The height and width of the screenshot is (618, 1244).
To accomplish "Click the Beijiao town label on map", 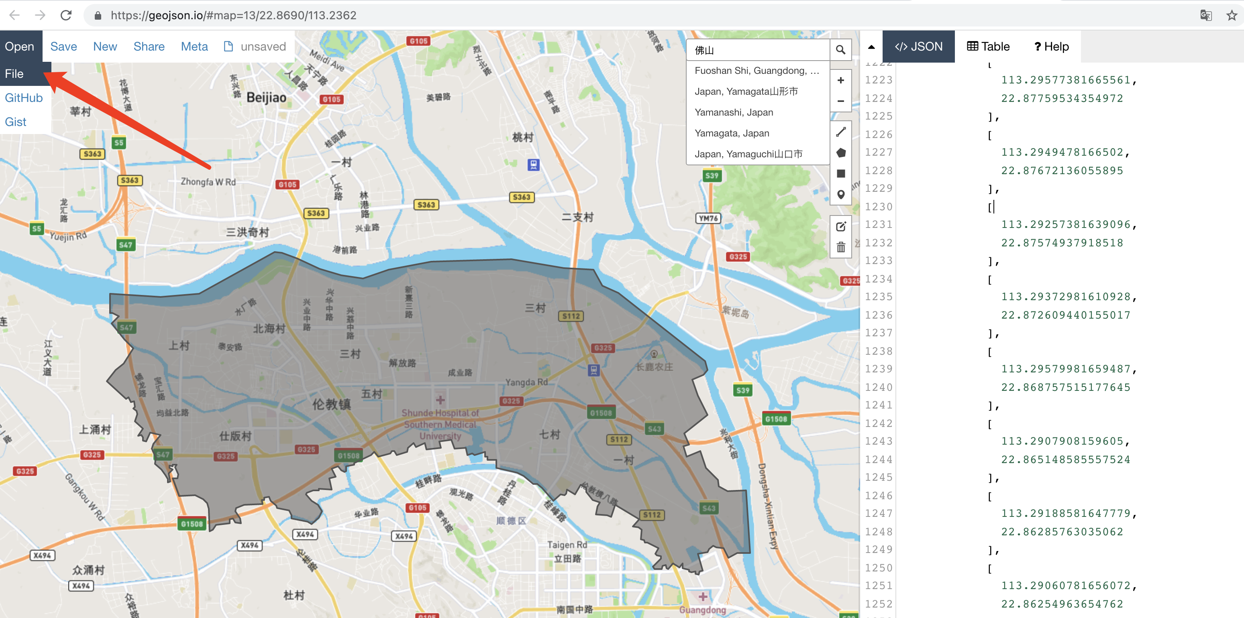I will click(x=266, y=98).
